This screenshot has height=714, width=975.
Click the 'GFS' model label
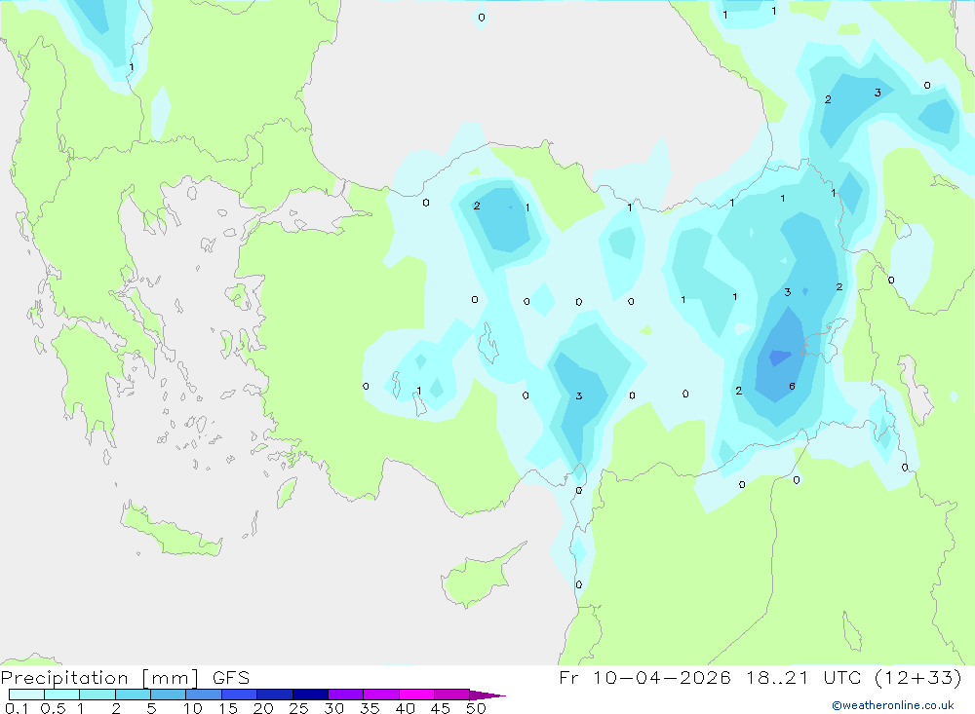(231, 677)
